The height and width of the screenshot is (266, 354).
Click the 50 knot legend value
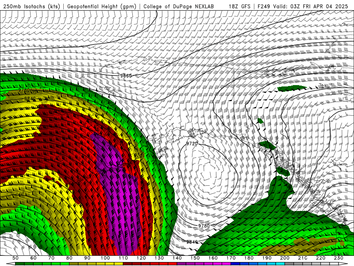[x=15, y=258]
